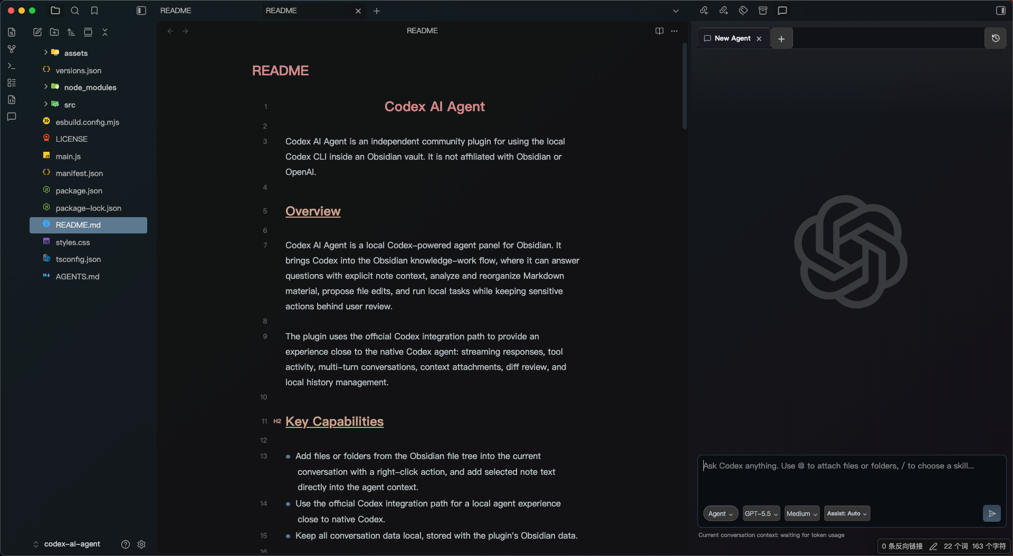Close the active README tab

[x=358, y=11]
